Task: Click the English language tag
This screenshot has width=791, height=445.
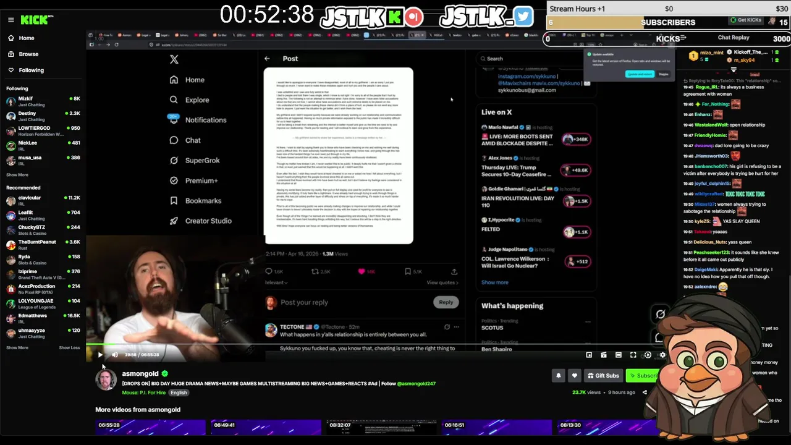Action: tap(179, 392)
